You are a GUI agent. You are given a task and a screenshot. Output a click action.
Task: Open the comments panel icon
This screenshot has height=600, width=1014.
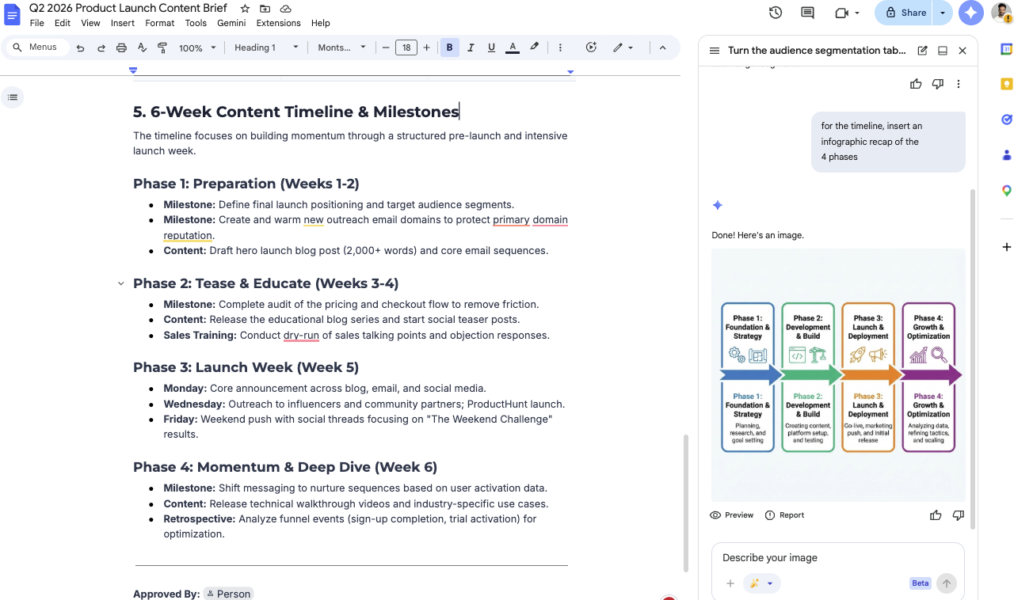click(x=807, y=13)
